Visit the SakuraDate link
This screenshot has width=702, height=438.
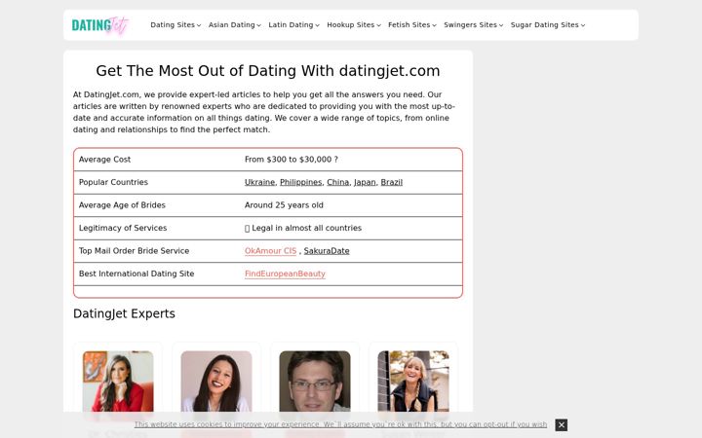click(327, 251)
